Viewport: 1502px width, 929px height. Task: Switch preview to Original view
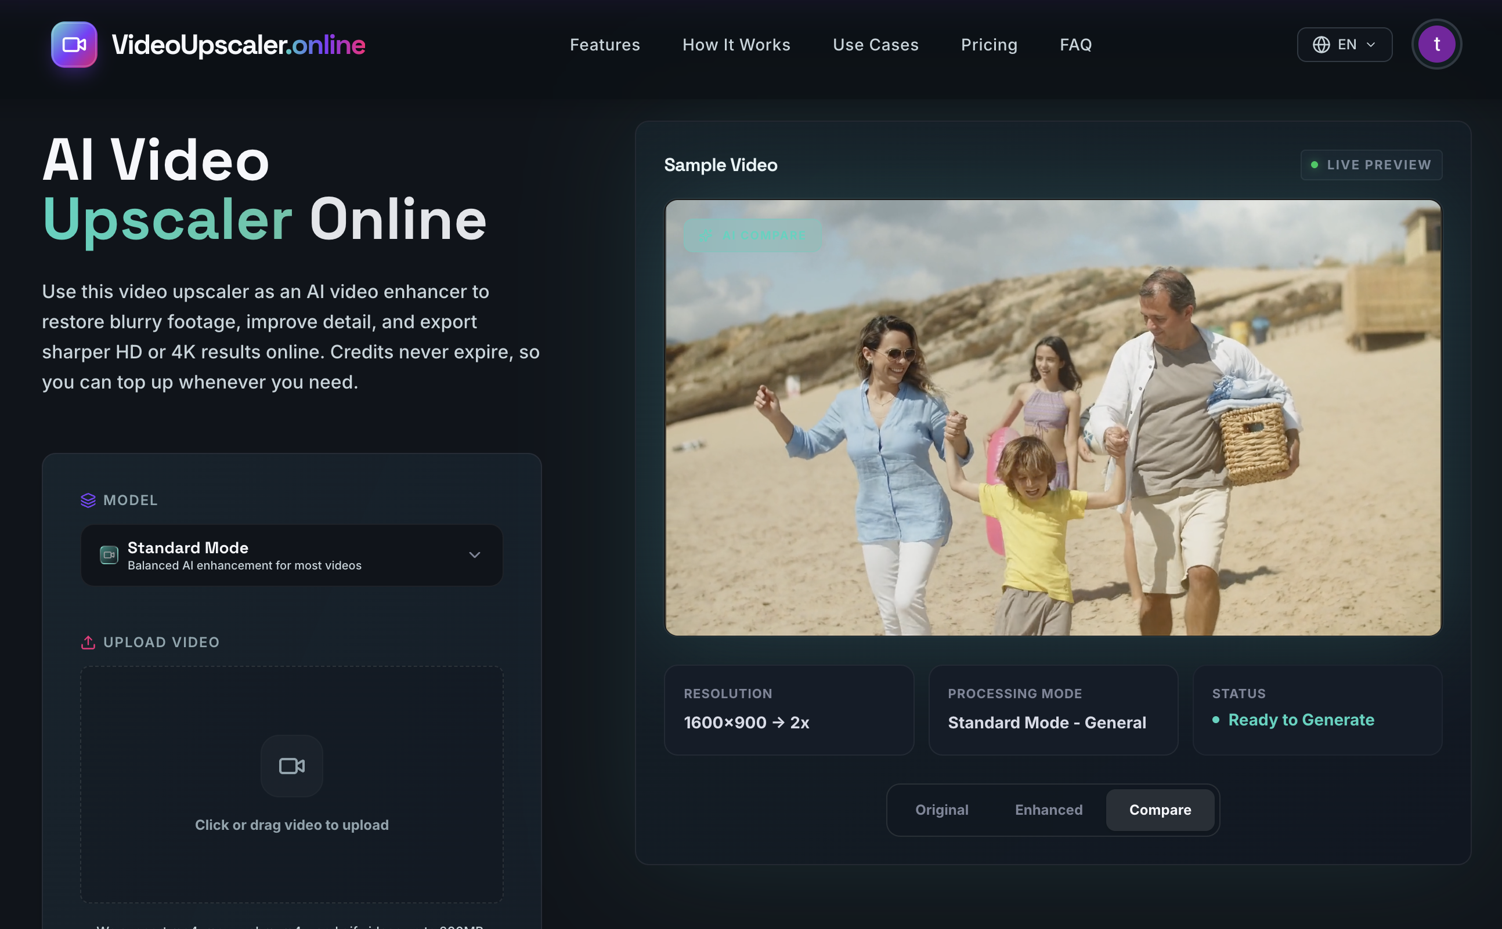click(x=941, y=810)
